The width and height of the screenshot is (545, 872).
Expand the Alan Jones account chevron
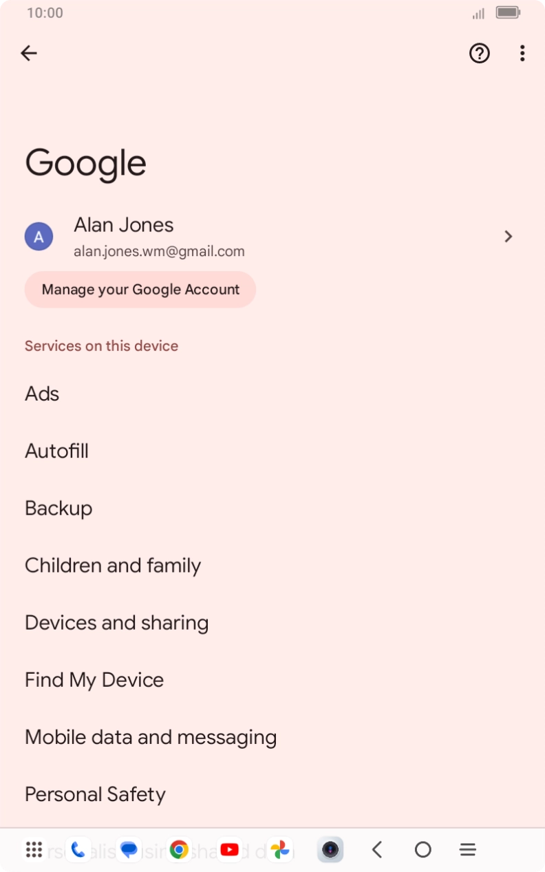pyautogui.click(x=508, y=237)
